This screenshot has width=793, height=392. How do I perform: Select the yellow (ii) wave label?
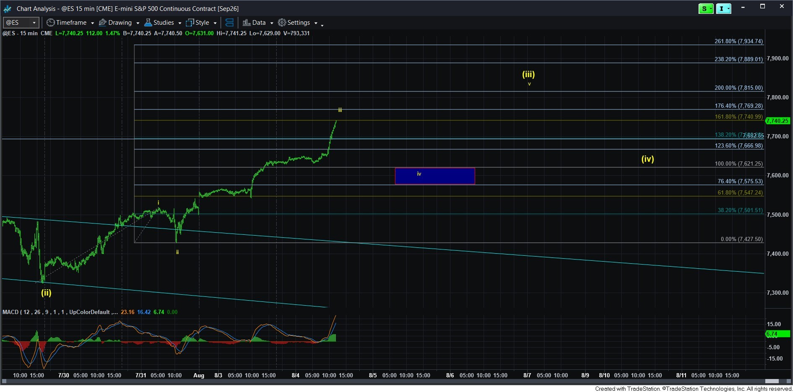tap(46, 293)
